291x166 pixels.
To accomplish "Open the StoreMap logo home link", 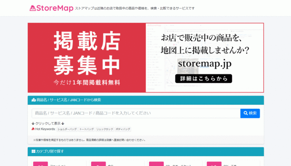I will (x=51, y=8).
